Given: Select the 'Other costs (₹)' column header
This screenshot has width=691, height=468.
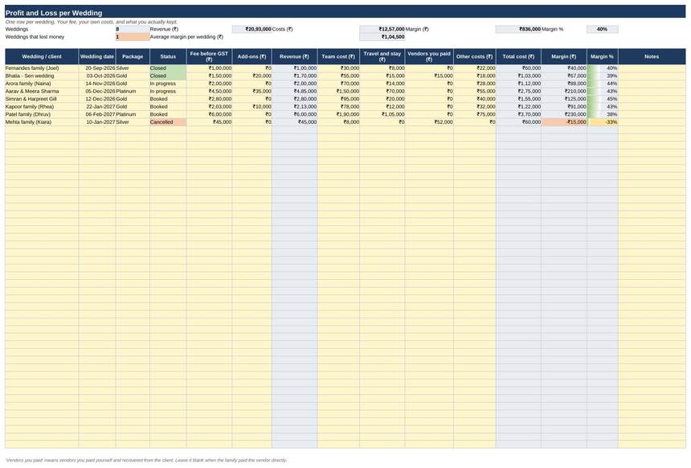Looking at the screenshot, I should point(475,56).
